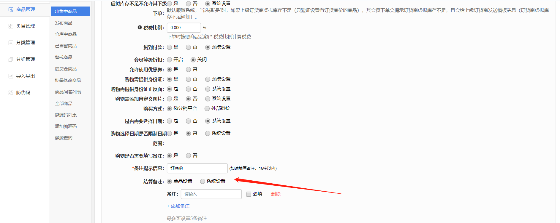Click the + 添加备注 link

pos(178,206)
